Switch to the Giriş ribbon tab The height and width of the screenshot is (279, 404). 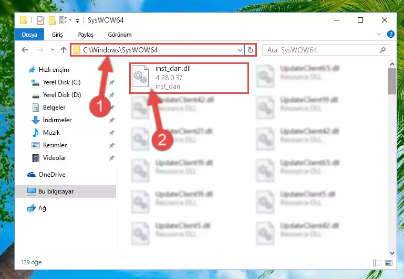click(57, 35)
